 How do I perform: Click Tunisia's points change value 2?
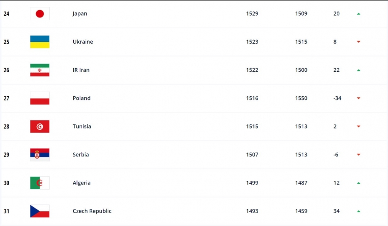pos(335,127)
